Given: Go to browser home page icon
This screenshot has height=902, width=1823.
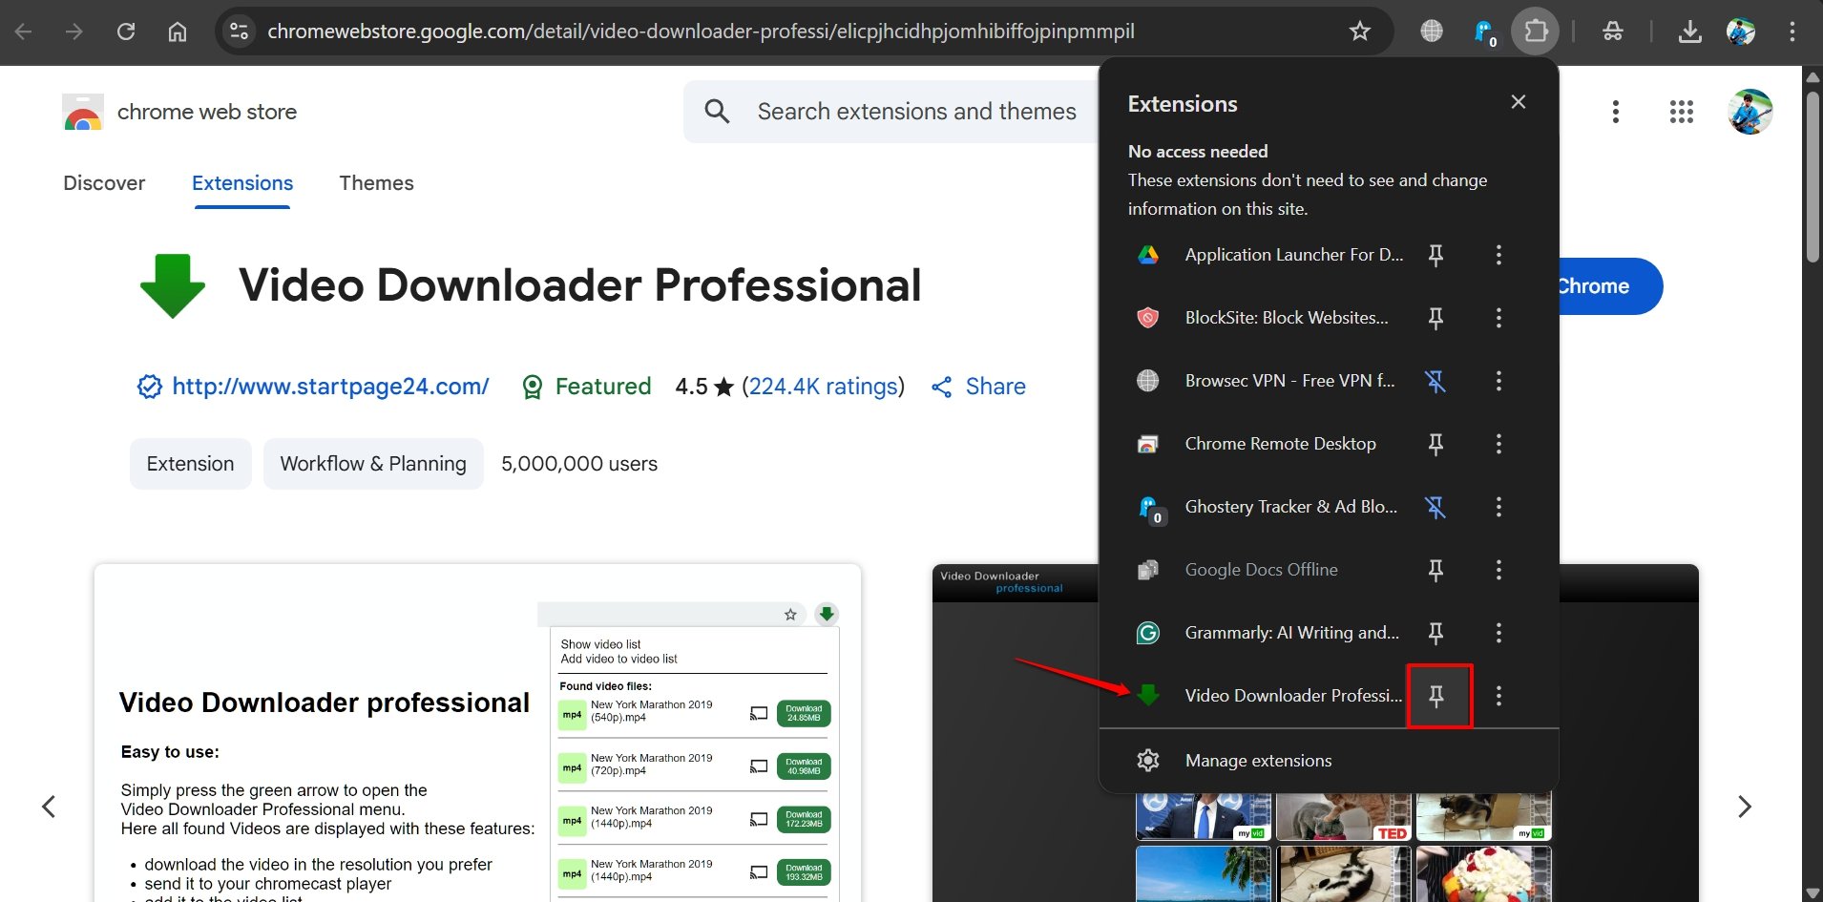Looking at the screenshot, I should [178, 31].
